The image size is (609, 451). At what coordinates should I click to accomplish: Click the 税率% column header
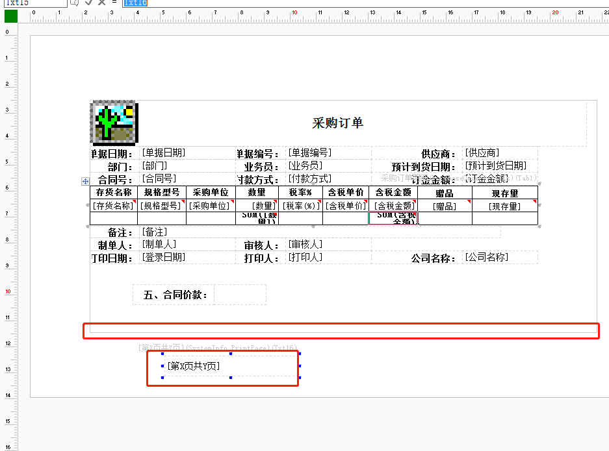[x=300, y=192]
